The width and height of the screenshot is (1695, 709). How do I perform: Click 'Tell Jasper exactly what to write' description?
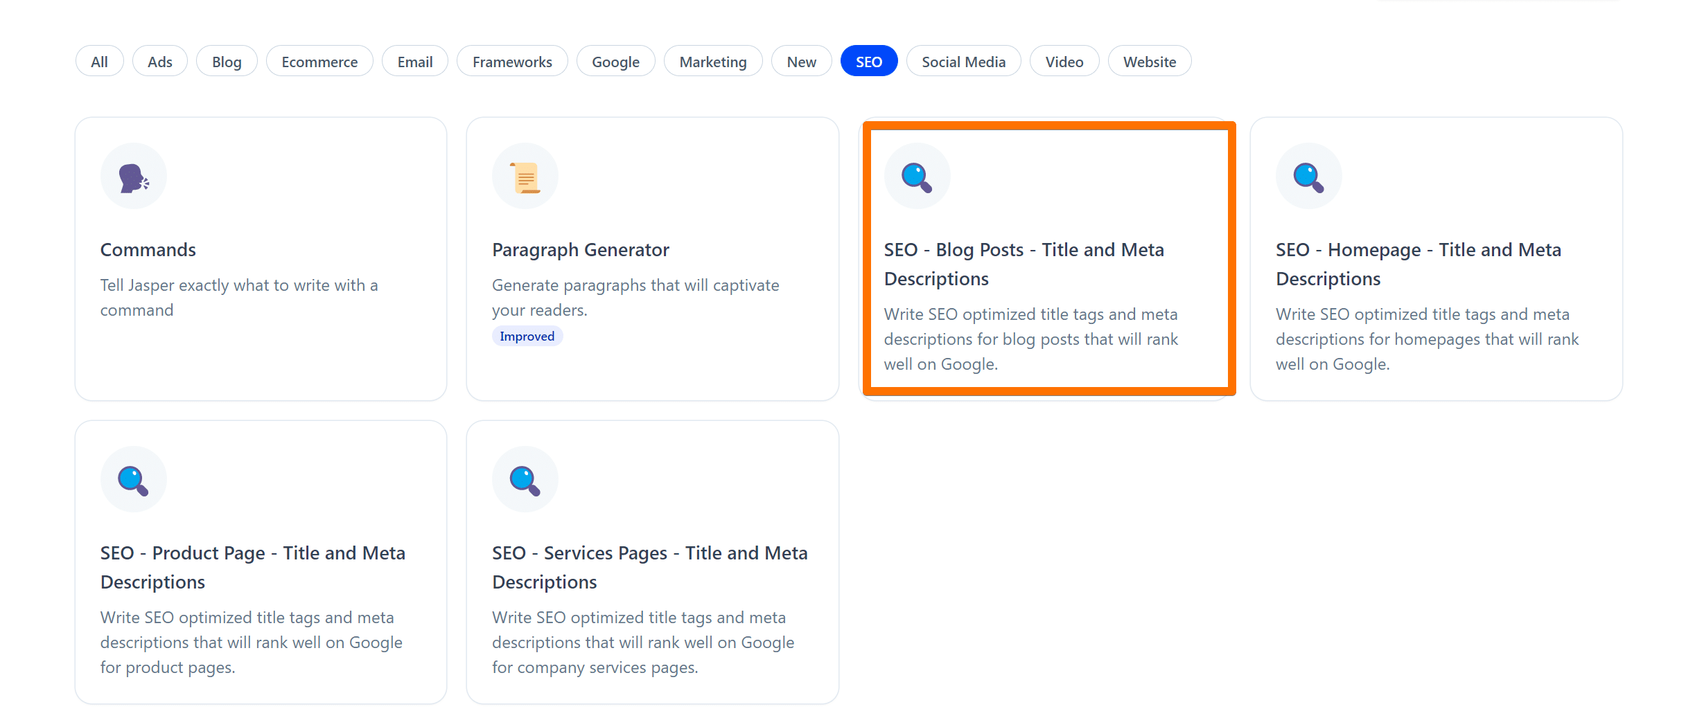pos(239,298)
